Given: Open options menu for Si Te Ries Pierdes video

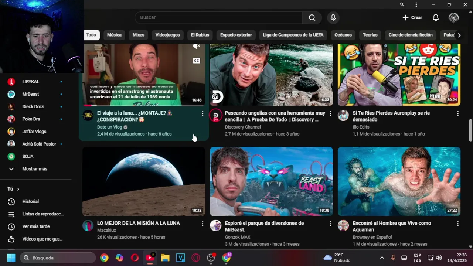Looking at the screenshot, I should 458,113.
